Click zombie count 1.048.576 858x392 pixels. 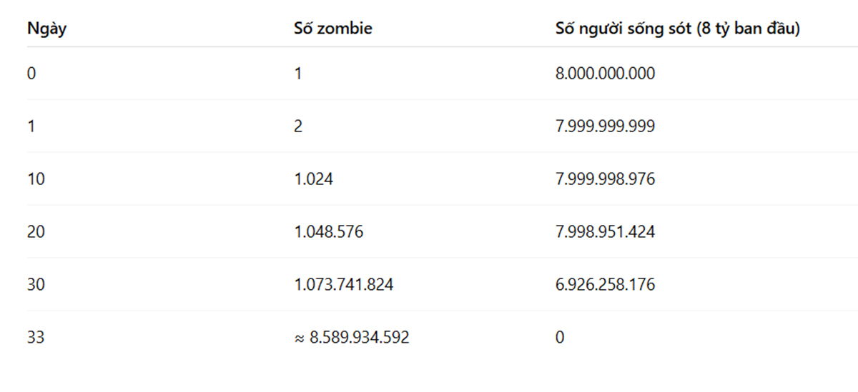[x=328, y=232]
